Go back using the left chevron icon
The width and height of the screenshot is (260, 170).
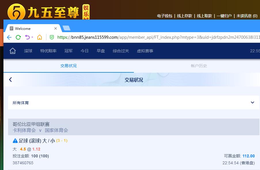click(10, 80)
